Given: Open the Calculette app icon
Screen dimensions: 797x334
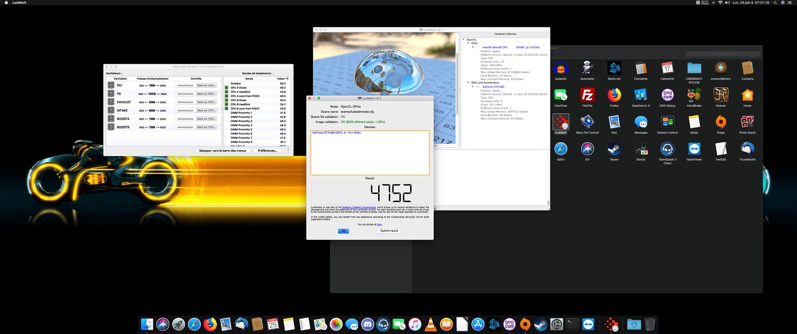Looking at the screenshot, I should (641, 68).
